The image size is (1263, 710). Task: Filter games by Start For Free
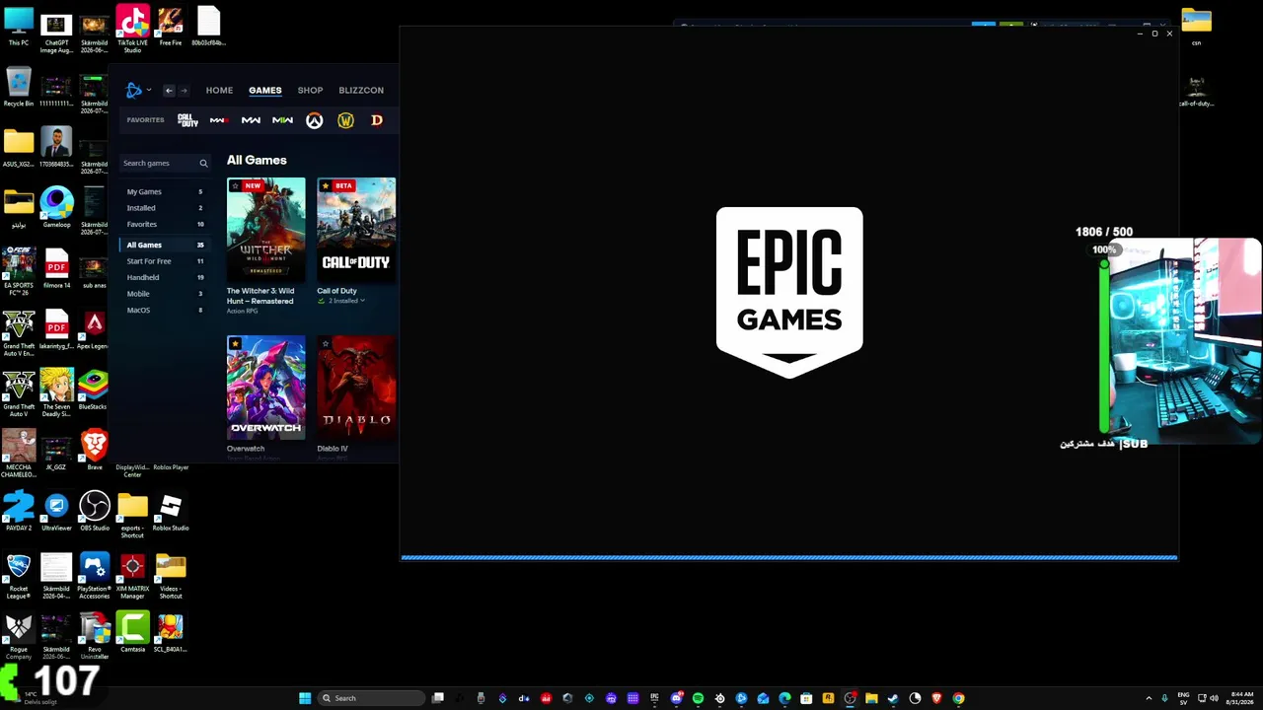pos(164,261)
